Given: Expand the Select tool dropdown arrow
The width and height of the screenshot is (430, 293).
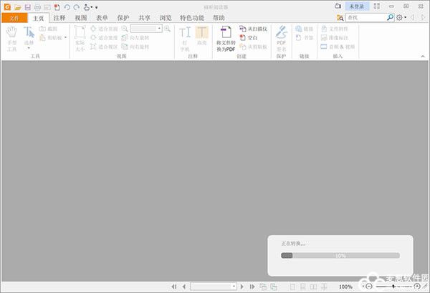Looking at the screenshot, I should click(29, 48).
